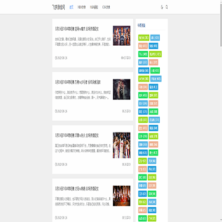
Task: Open article title beside the smoky player photo
Action: [78, 82]
